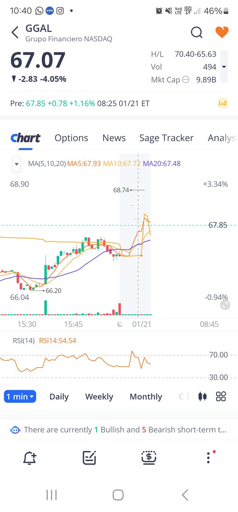The image size is (238, 512).
Task: Tap the moon after-hours session icon
Action: (120, 325)
